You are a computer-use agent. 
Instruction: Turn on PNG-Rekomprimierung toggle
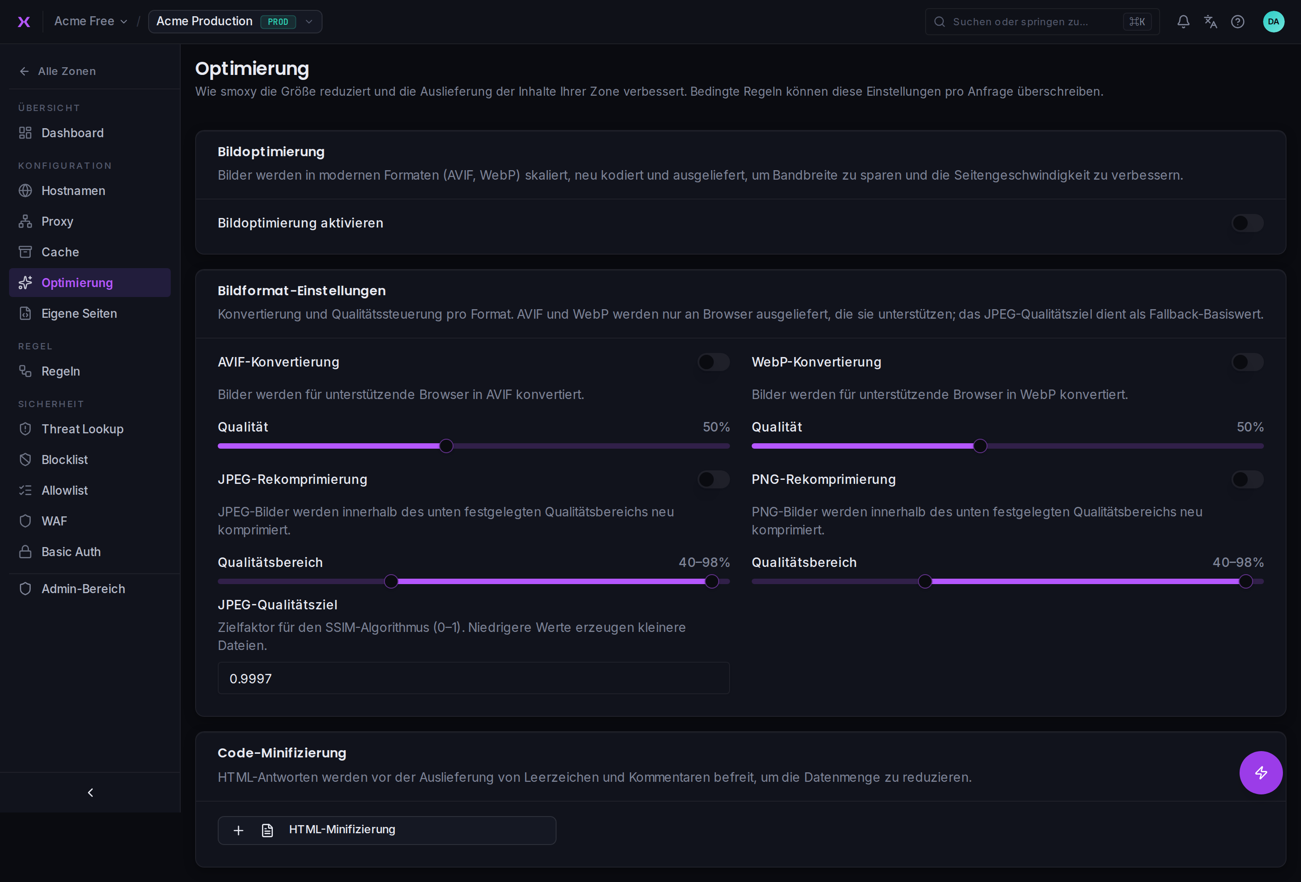pos(1247,479)
